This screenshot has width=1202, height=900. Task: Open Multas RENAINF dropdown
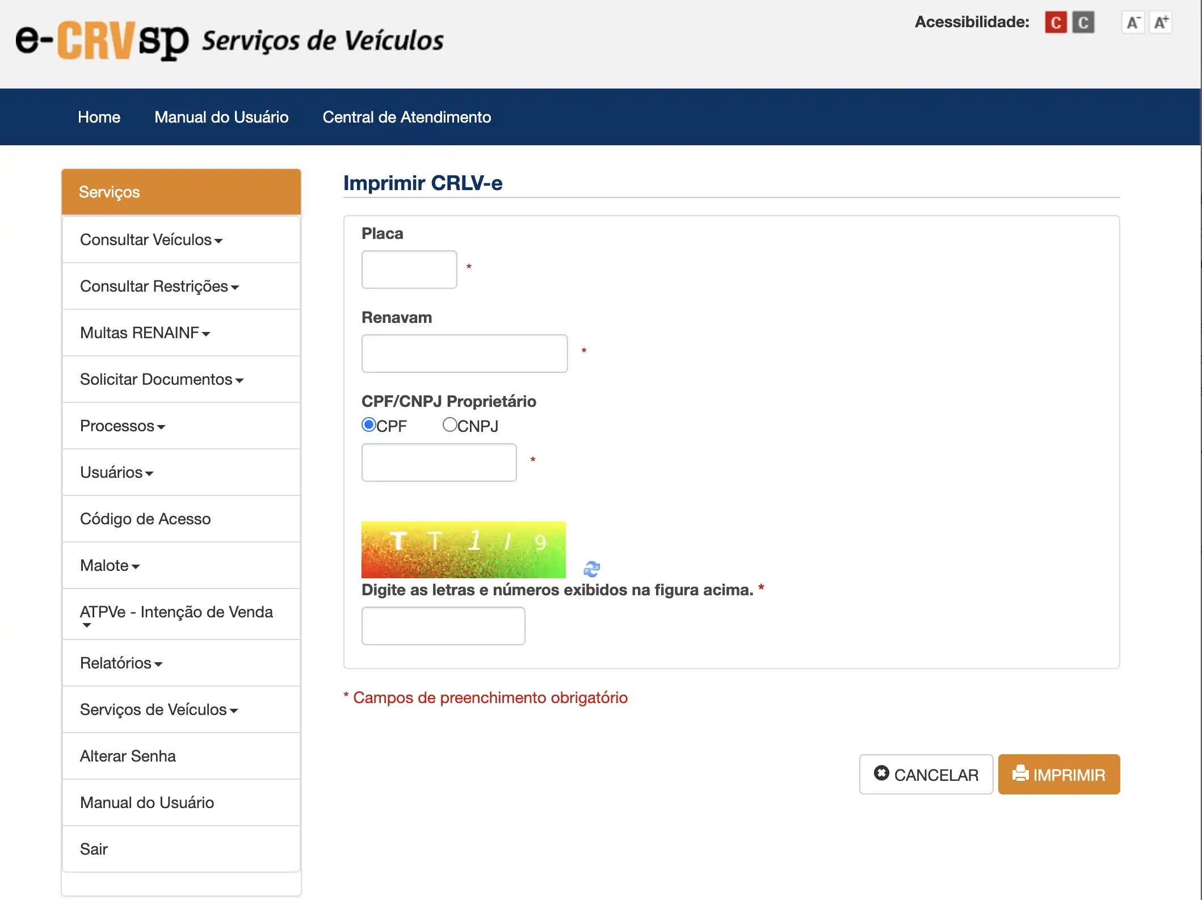[x=145, y=333]
